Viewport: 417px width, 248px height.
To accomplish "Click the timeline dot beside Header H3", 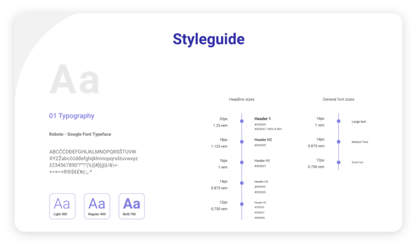I will tap(242, 162).
